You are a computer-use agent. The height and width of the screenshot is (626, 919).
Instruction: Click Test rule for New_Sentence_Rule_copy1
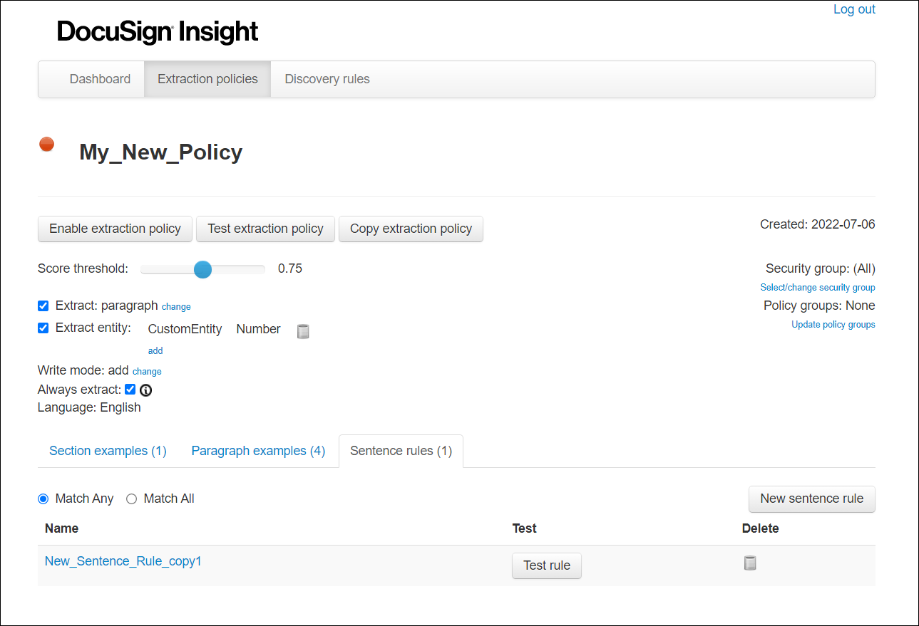click(547, 565)
